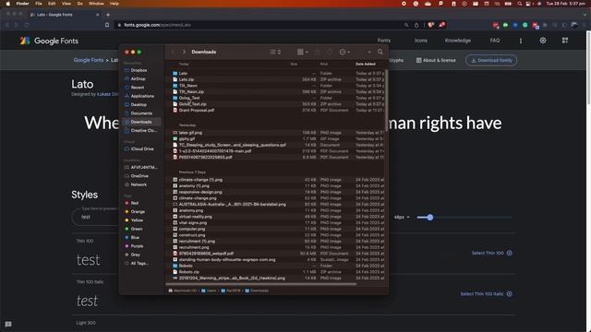Open Applications in Finder sidebar
Viewport: 591px width, 332px height.
[x=142, y=96]
